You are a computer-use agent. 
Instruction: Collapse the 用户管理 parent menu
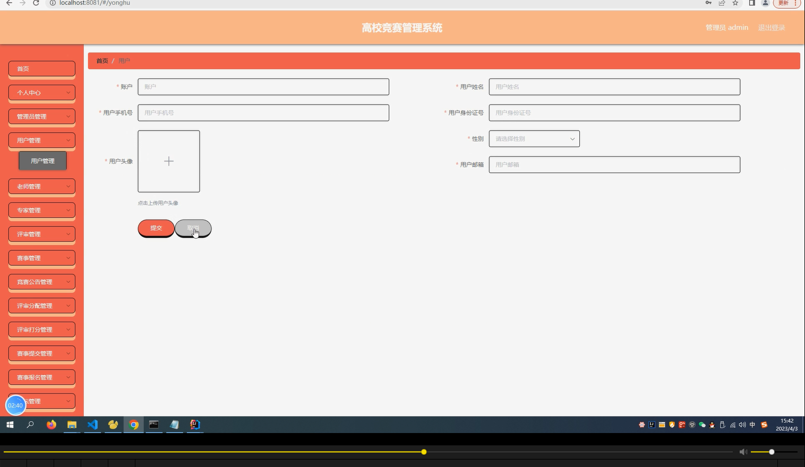click(42, 141)
